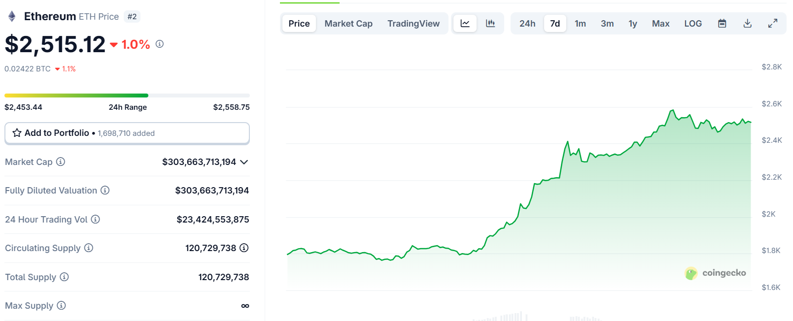Click the Total Supply value 120,729,738

tap(224, 277)
